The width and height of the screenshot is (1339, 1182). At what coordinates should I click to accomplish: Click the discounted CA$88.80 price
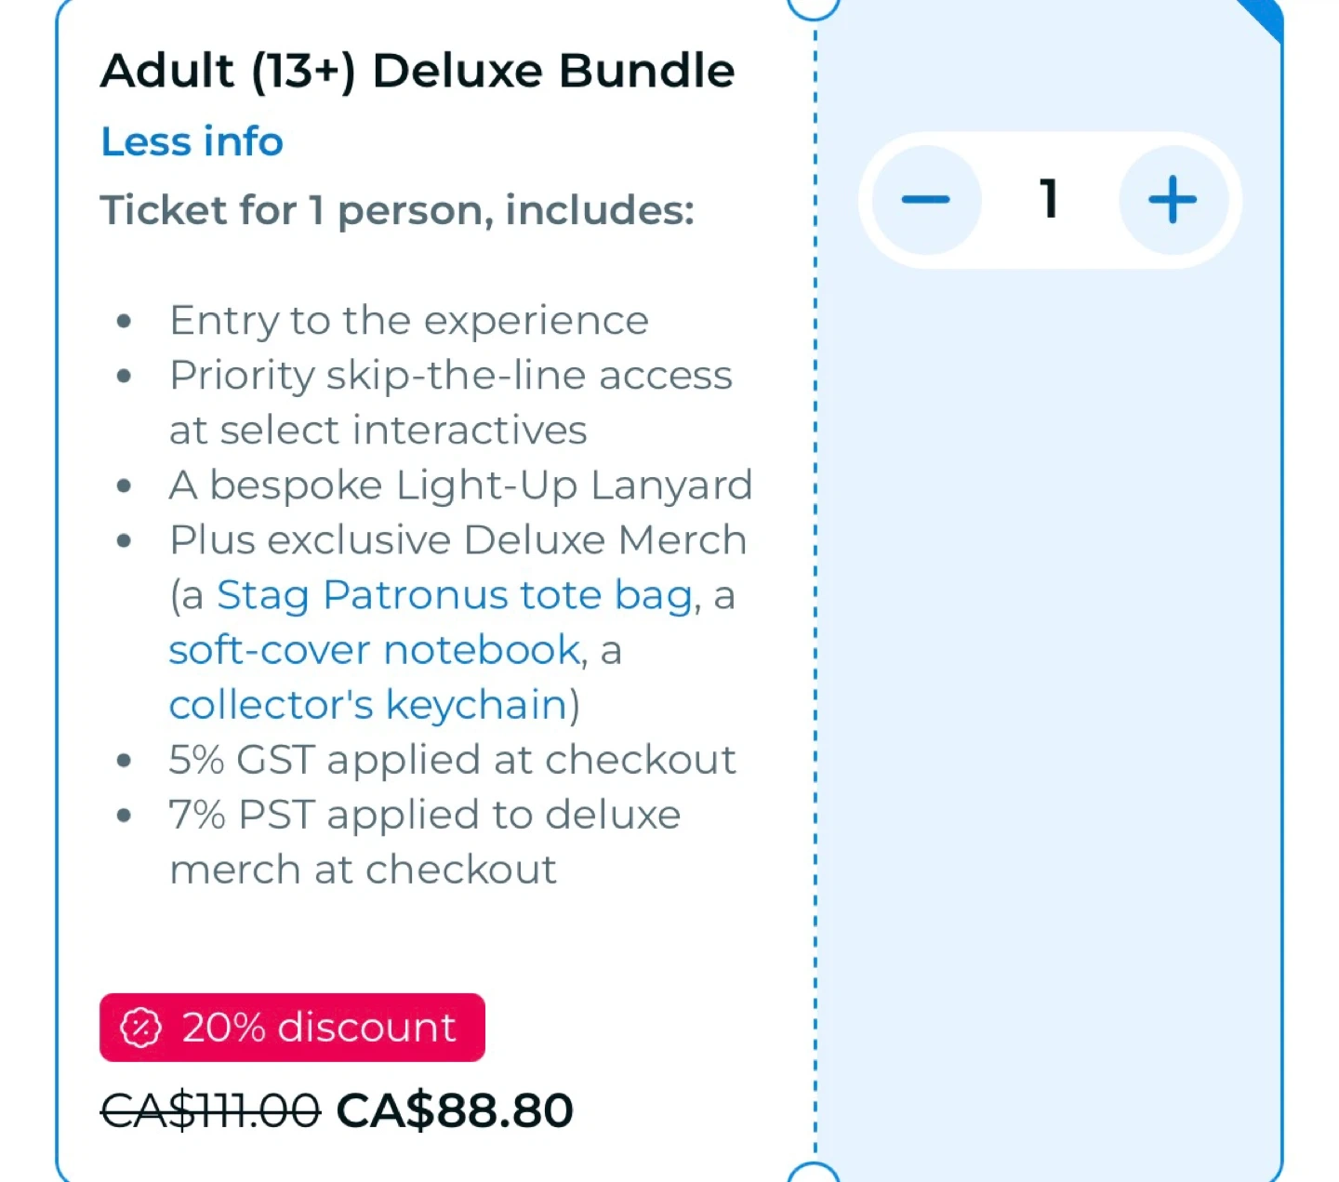click(455, 1110)
